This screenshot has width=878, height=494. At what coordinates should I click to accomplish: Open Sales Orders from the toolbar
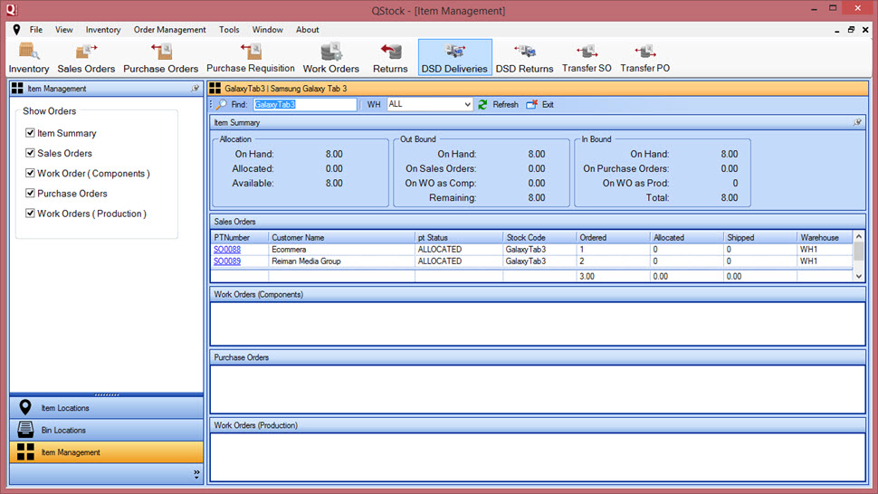point(86,57)
